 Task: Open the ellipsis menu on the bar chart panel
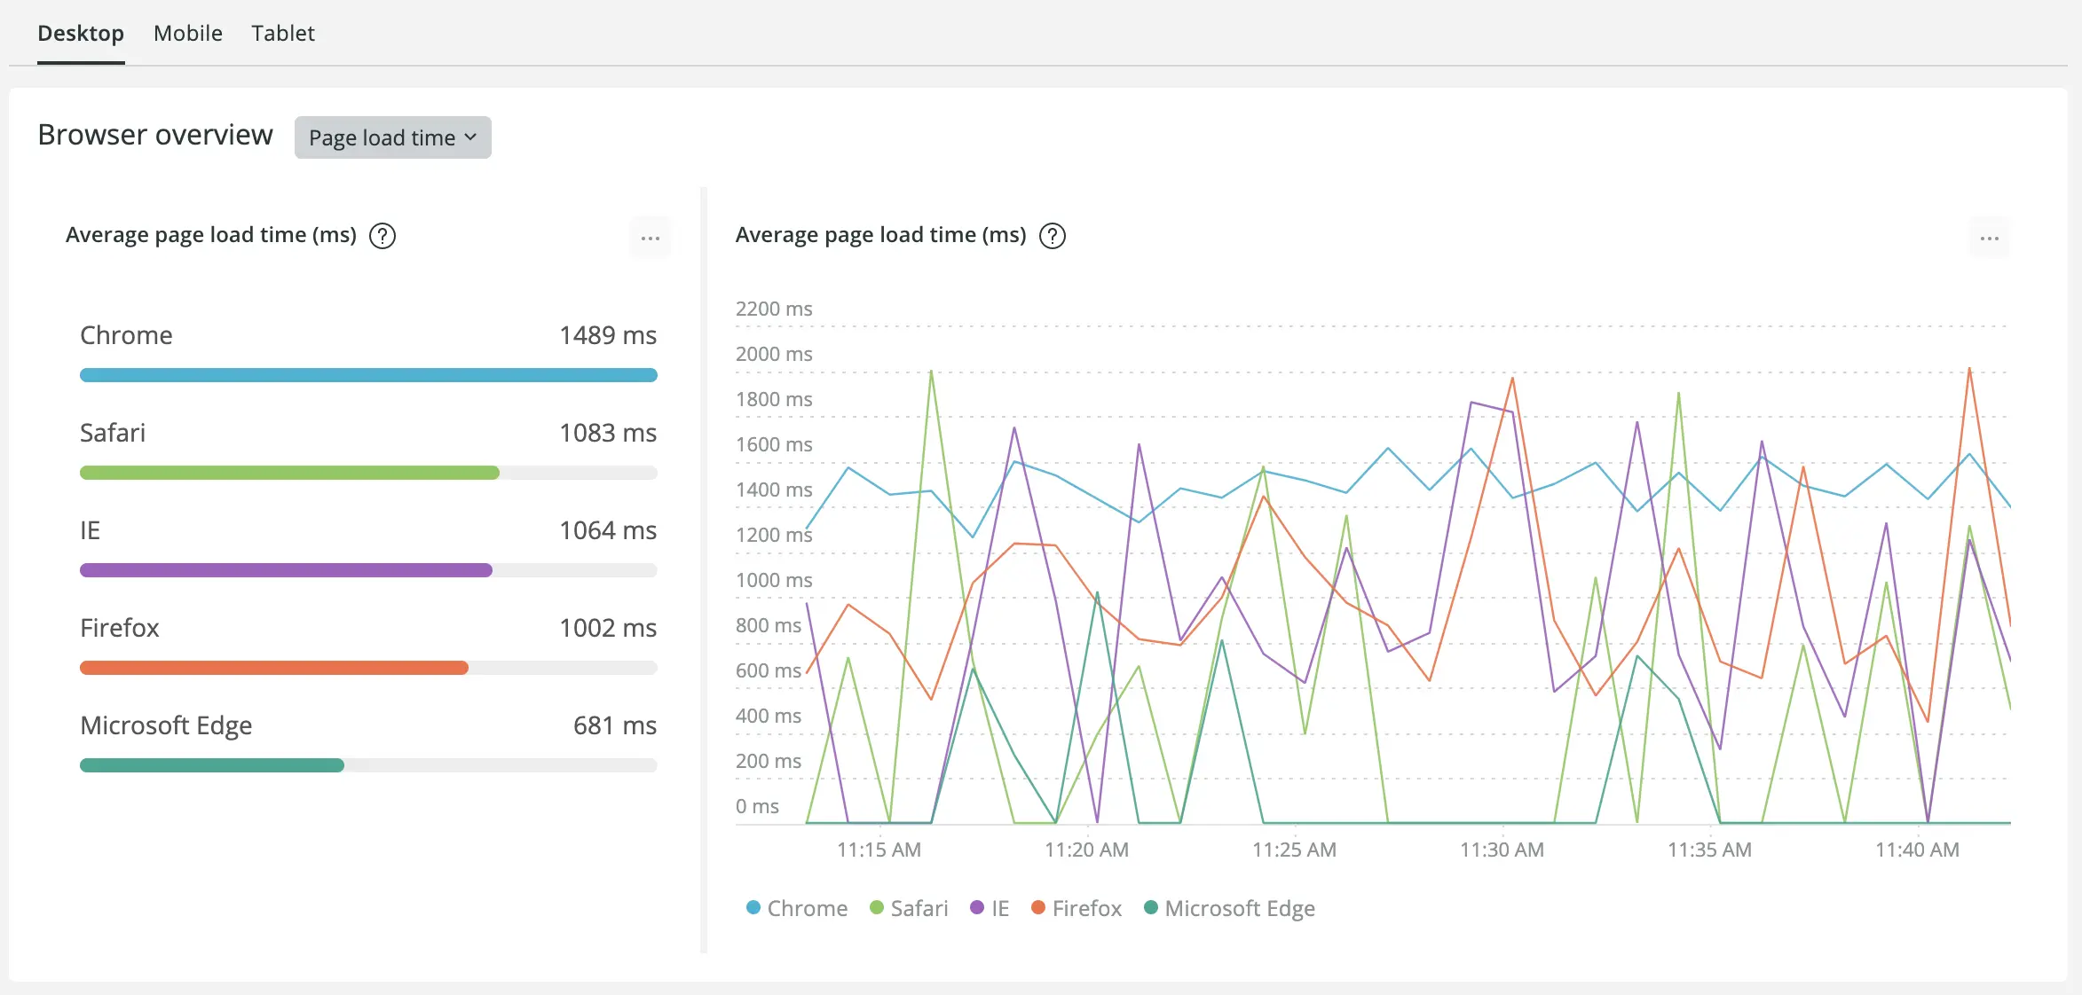[x=651, y=238]
